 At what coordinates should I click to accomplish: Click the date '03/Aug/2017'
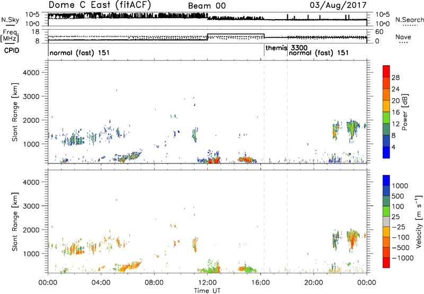pos(338,5)
